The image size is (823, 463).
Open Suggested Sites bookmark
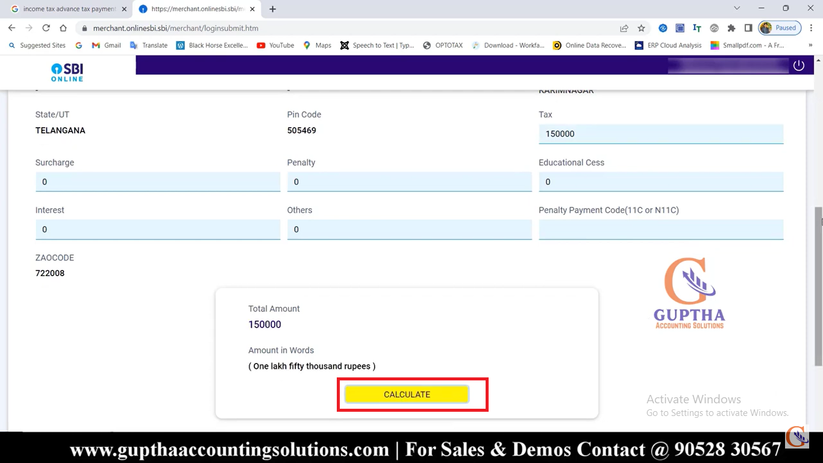(x=37, y=45)
